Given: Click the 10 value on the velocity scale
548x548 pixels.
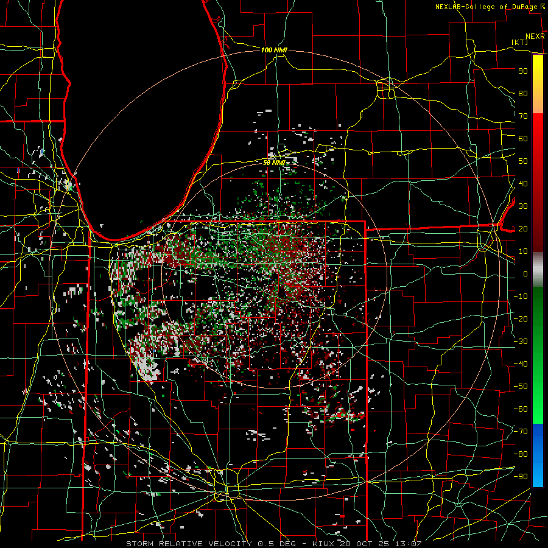Looking at the screenshot, I should tap(523, 251).
